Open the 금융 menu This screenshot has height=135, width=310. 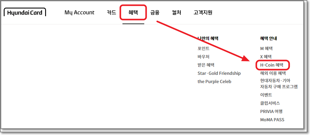pos(155,13)
